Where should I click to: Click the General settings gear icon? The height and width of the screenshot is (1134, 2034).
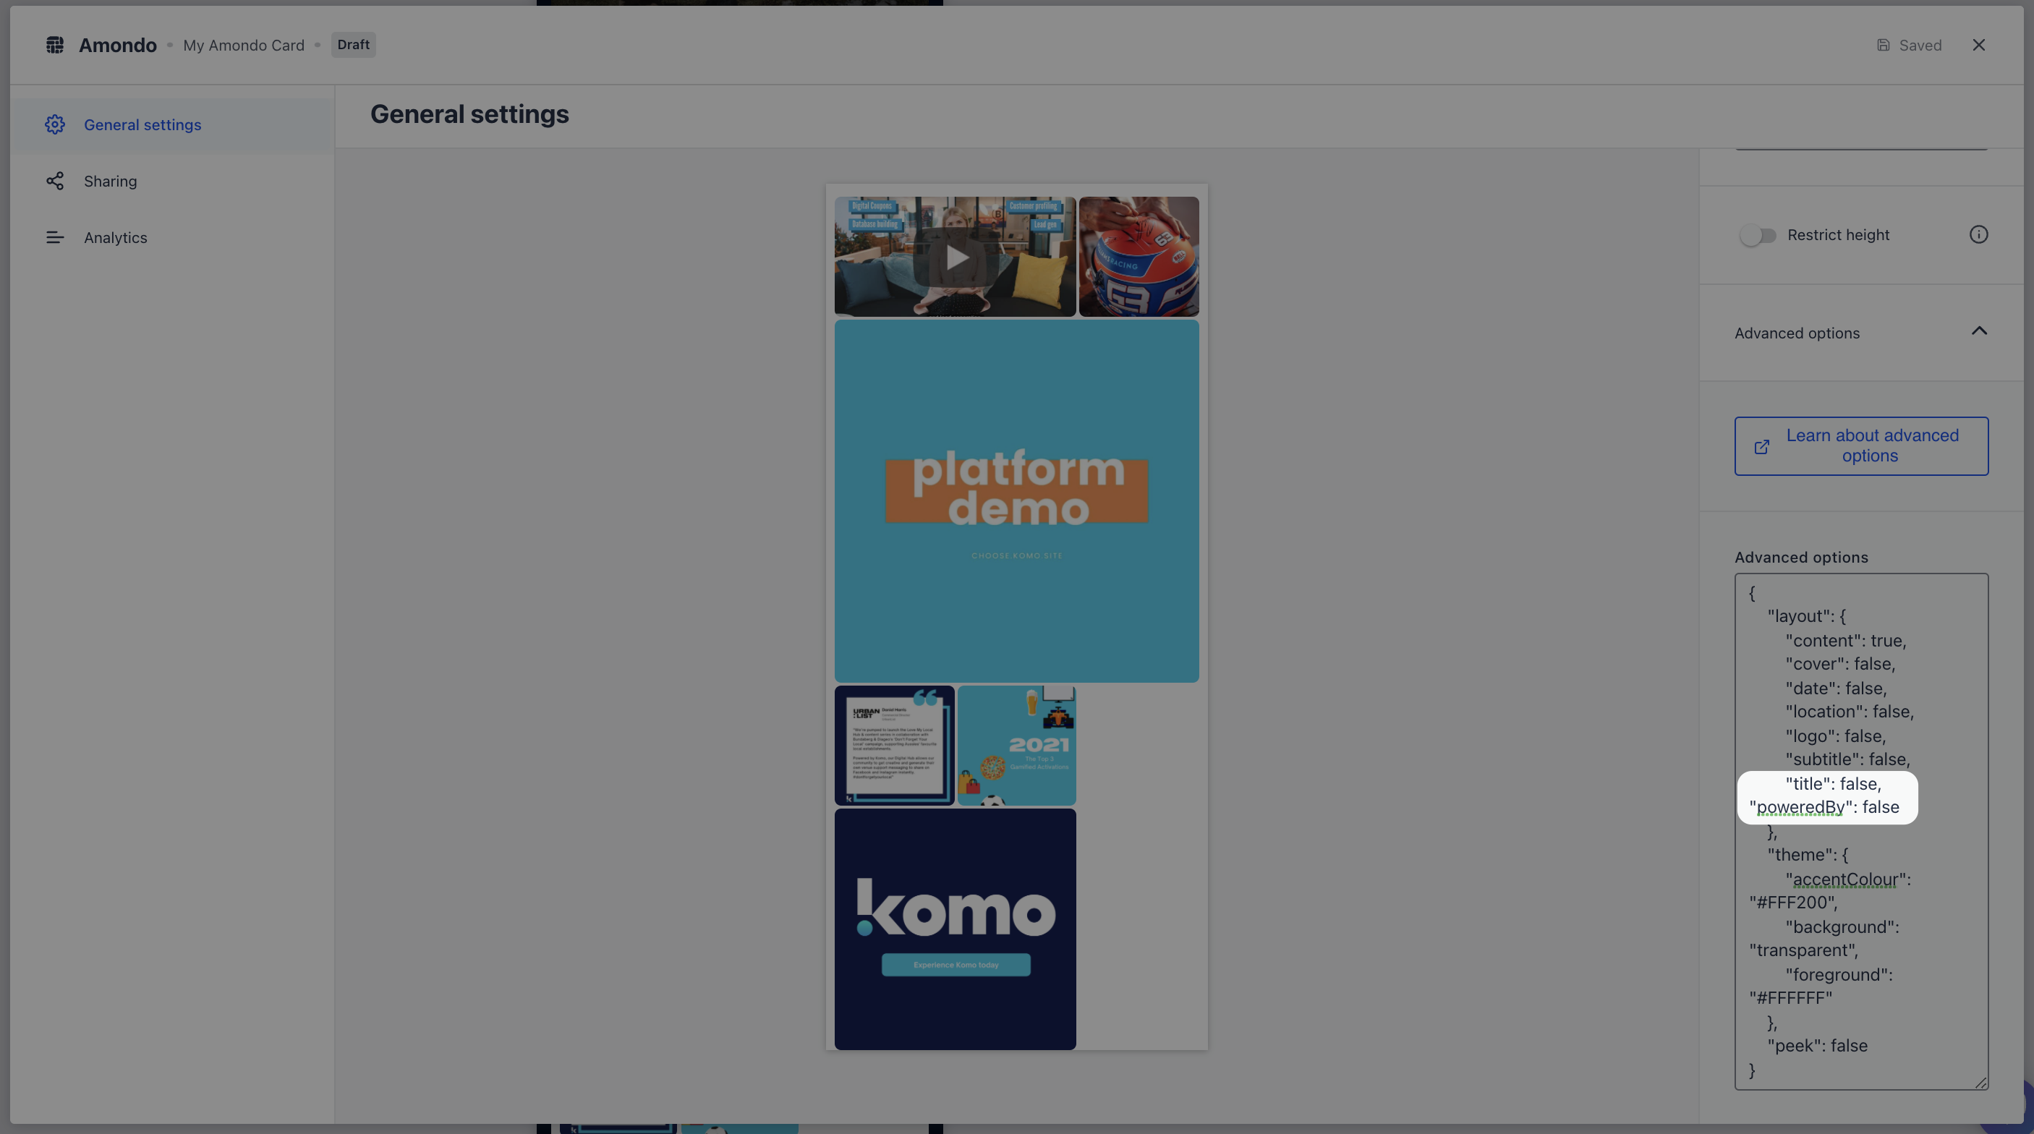(54, 125)
